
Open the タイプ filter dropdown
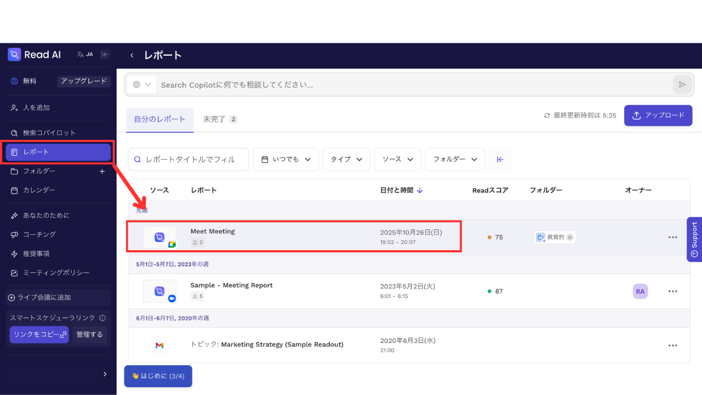[346, 159]
